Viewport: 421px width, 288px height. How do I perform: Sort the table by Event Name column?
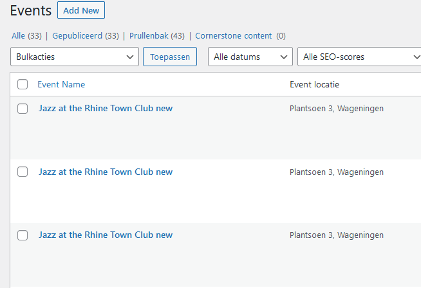(x=61, y=84)
